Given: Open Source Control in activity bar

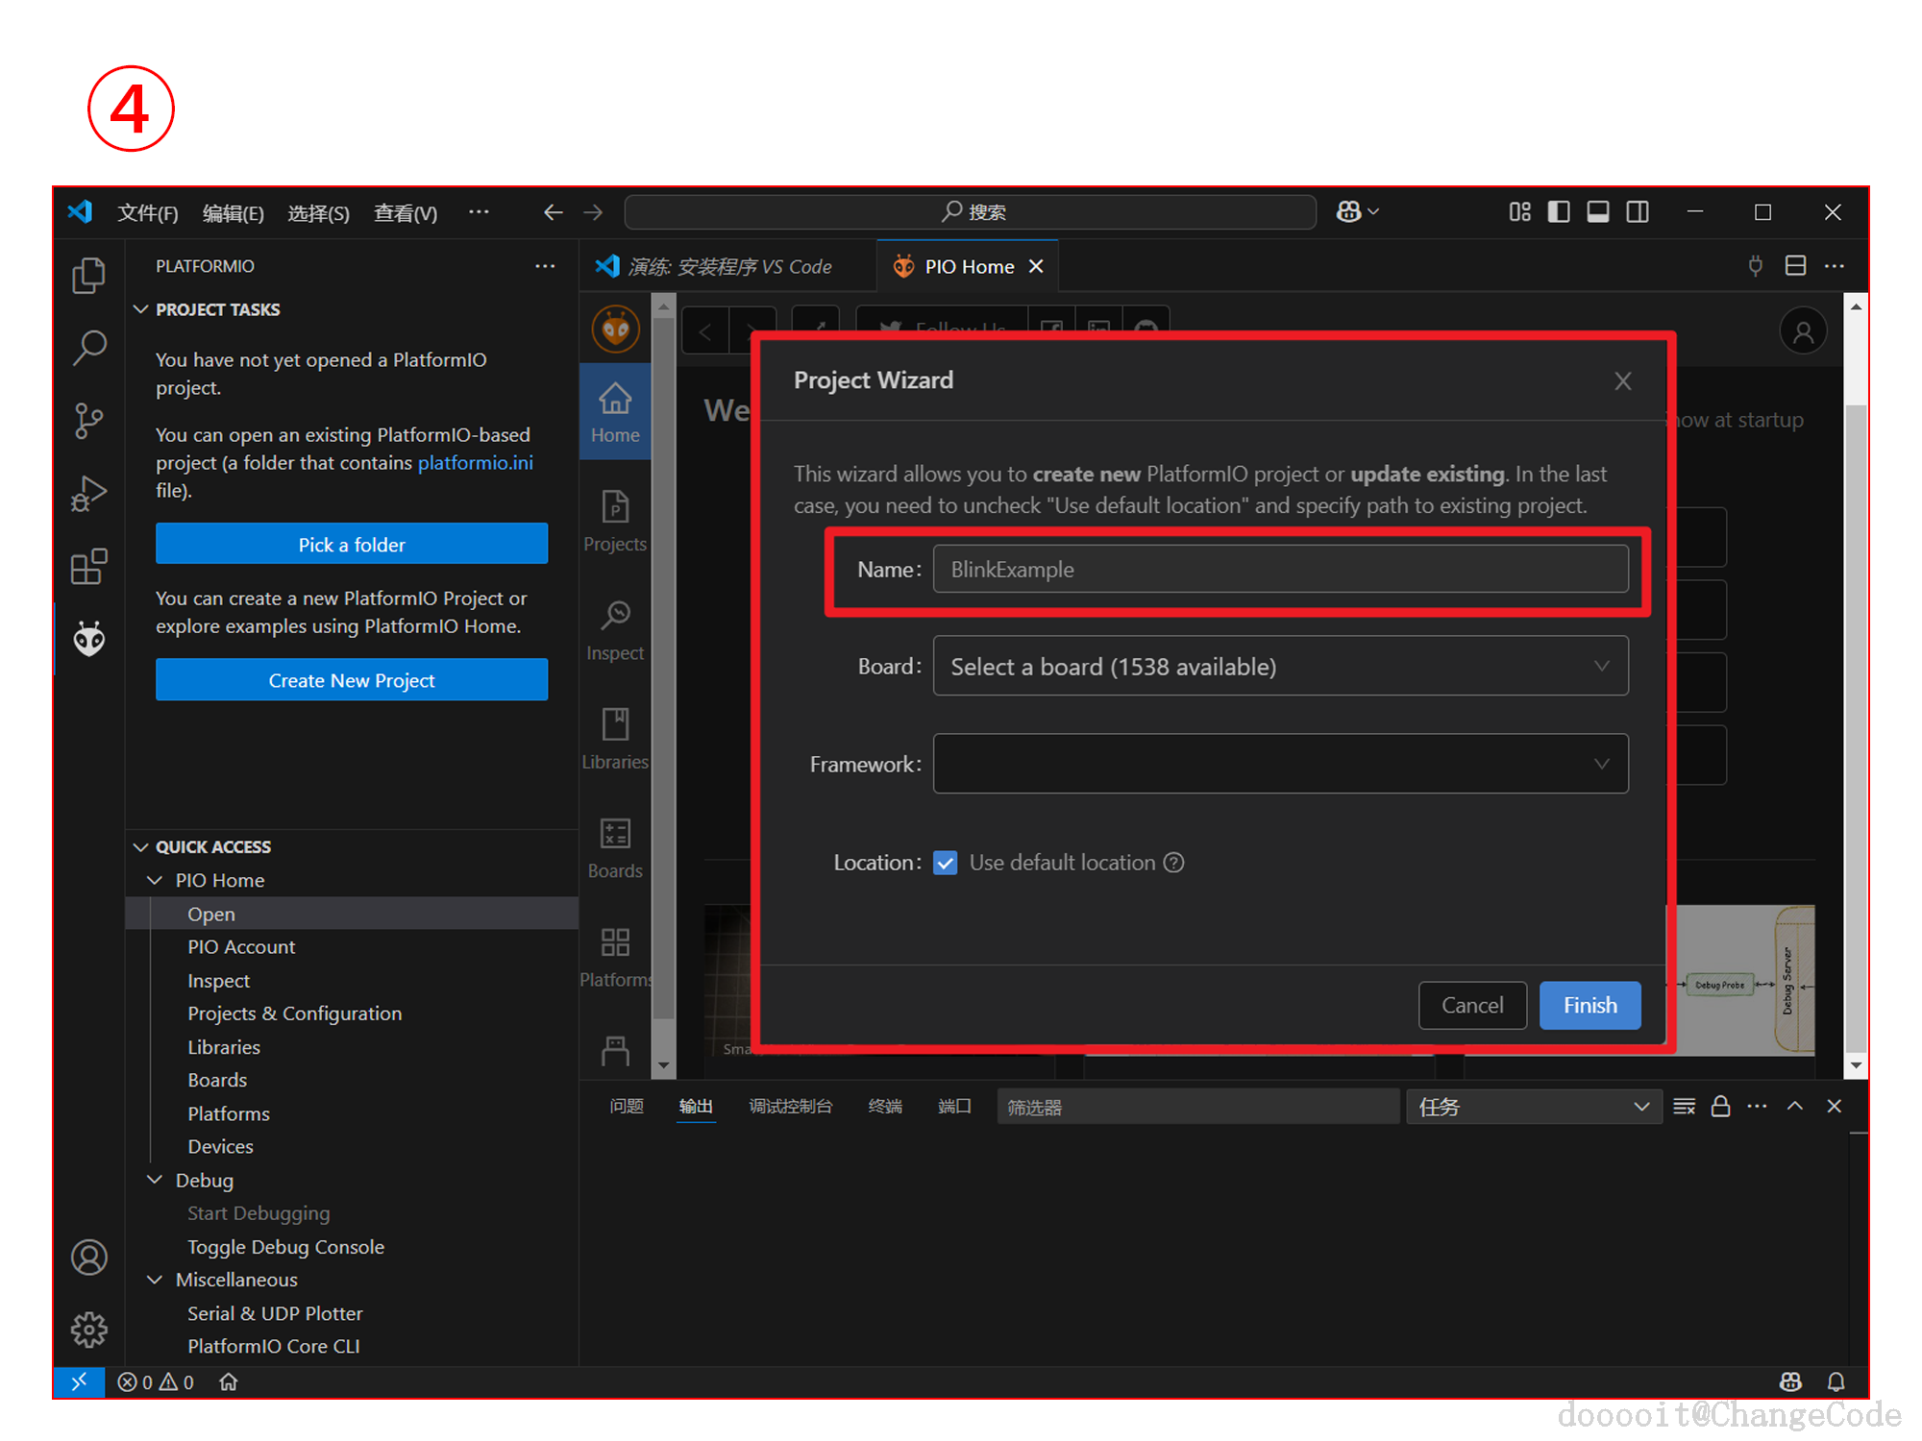Looking at the screenshot, I should pyautogui.click(x=89, y=421).
